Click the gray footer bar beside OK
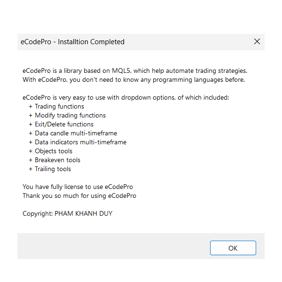Viewport: 282px width, 282px height. (113, 246)
